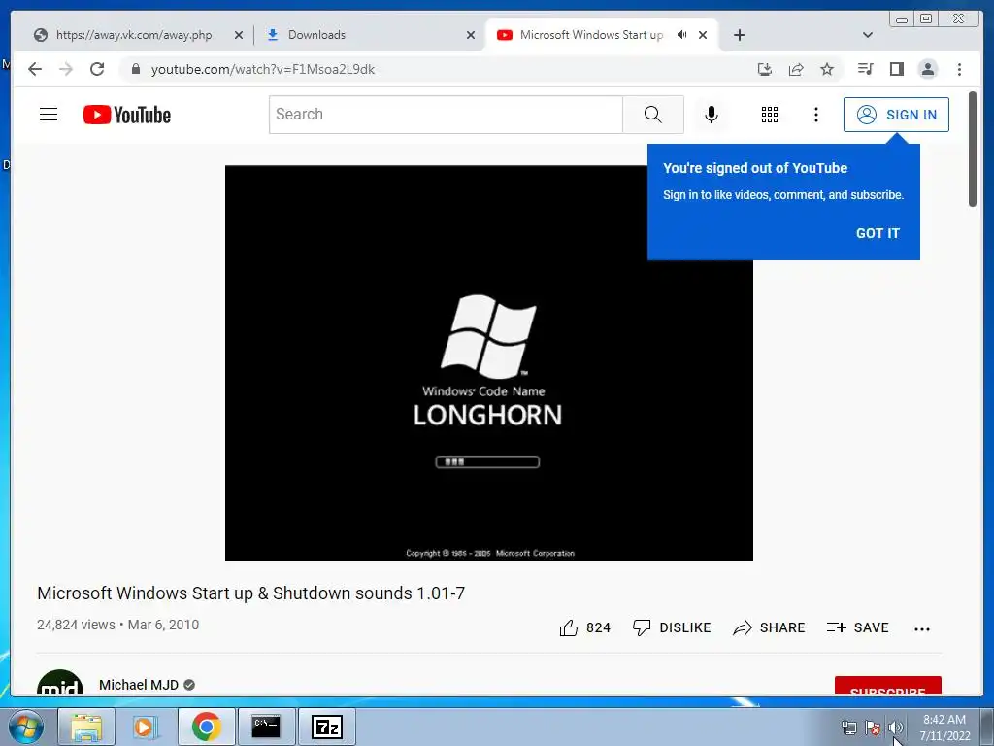Click the SIGN IN button
994x746 pixels.
click(x=896, y=115)
